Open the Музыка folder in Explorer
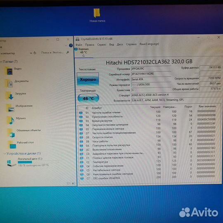Image resolution: width=223 pixels, height=223 pixels. point(16,120)
